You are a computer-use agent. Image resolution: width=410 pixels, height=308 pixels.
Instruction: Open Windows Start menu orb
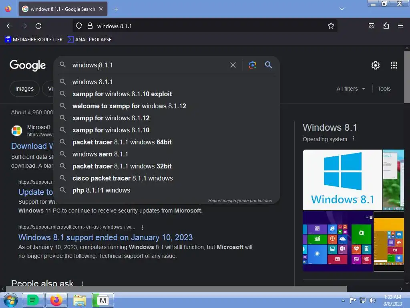point(10,300)
